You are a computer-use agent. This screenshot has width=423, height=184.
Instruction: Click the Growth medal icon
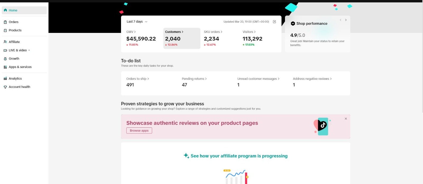(x=5, y=59)
